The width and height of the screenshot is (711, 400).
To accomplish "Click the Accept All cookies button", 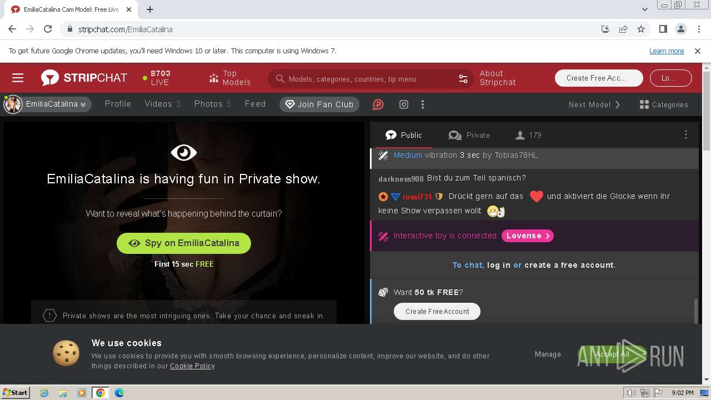I will click(x=612, y=354).
